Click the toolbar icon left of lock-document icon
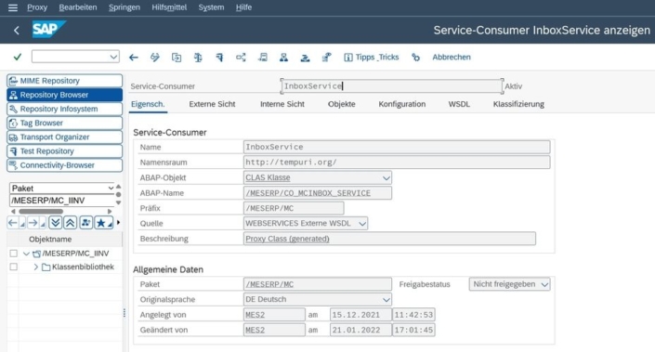Screen dimensions: 655x352 [306, 58]
